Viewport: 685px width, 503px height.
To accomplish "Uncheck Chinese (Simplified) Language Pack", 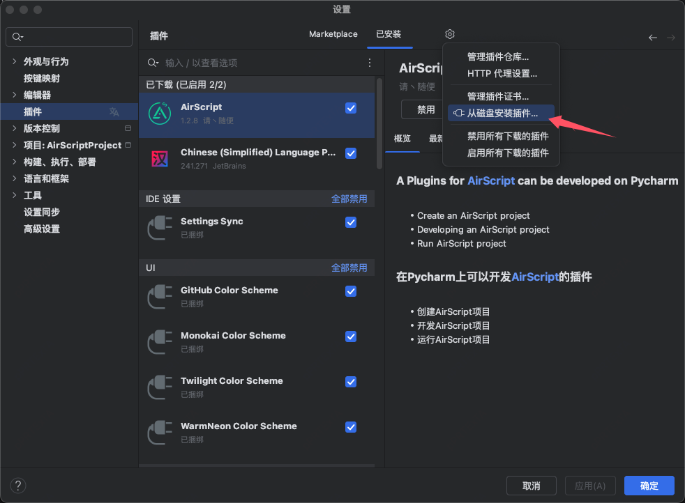I will (351, 153).
